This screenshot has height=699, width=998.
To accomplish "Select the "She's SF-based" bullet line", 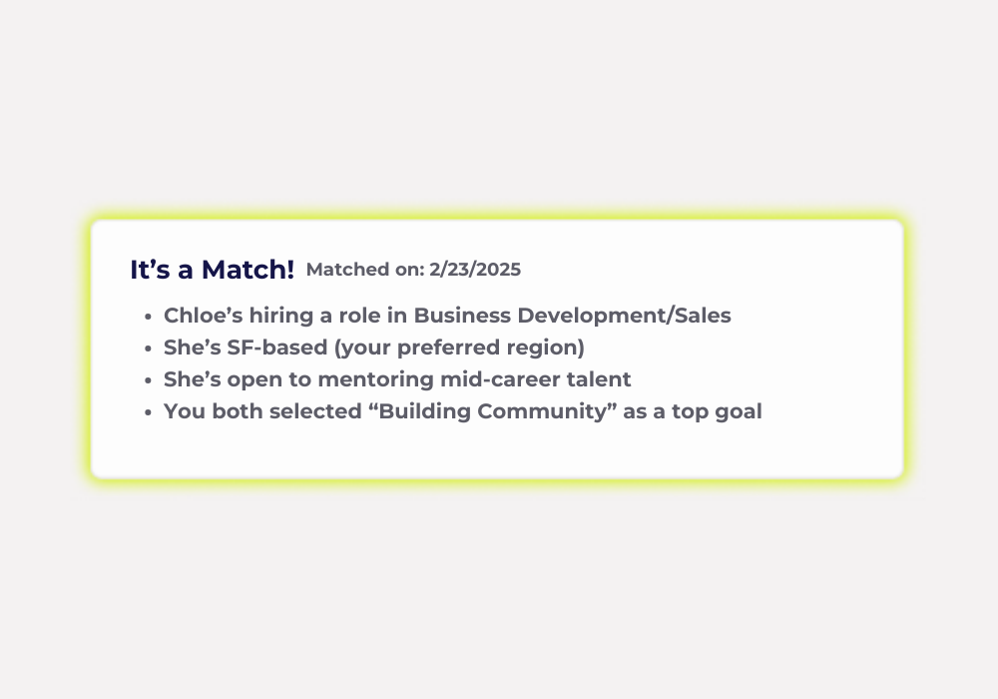I will 373,348.
